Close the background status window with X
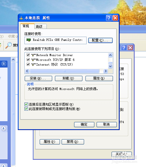This screenshot has height=167, width=146. click(130, 48)
